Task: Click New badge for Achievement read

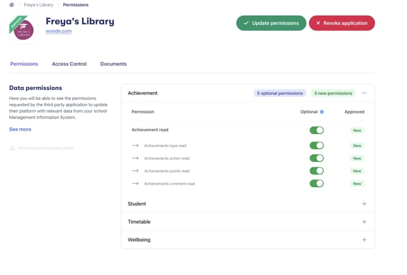Action: point(357,131)
